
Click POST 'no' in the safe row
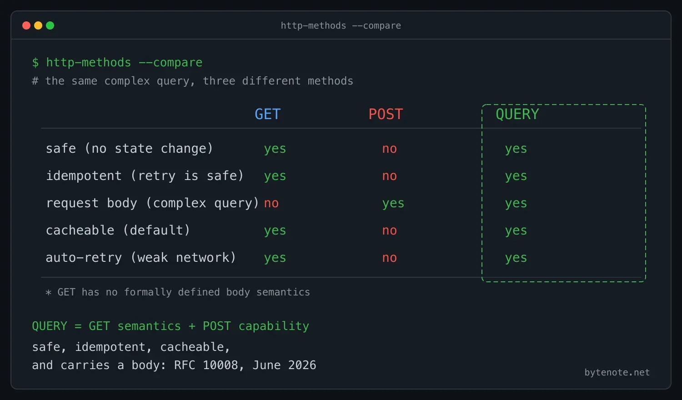coord(390,149)
